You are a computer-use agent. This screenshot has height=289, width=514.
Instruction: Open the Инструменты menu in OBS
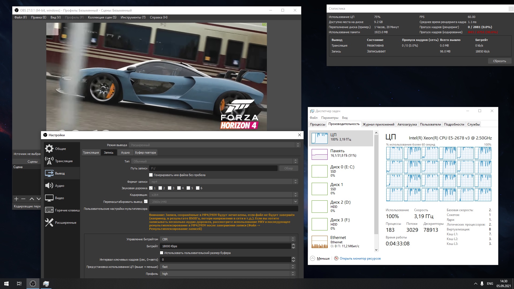tap(133, 17)
